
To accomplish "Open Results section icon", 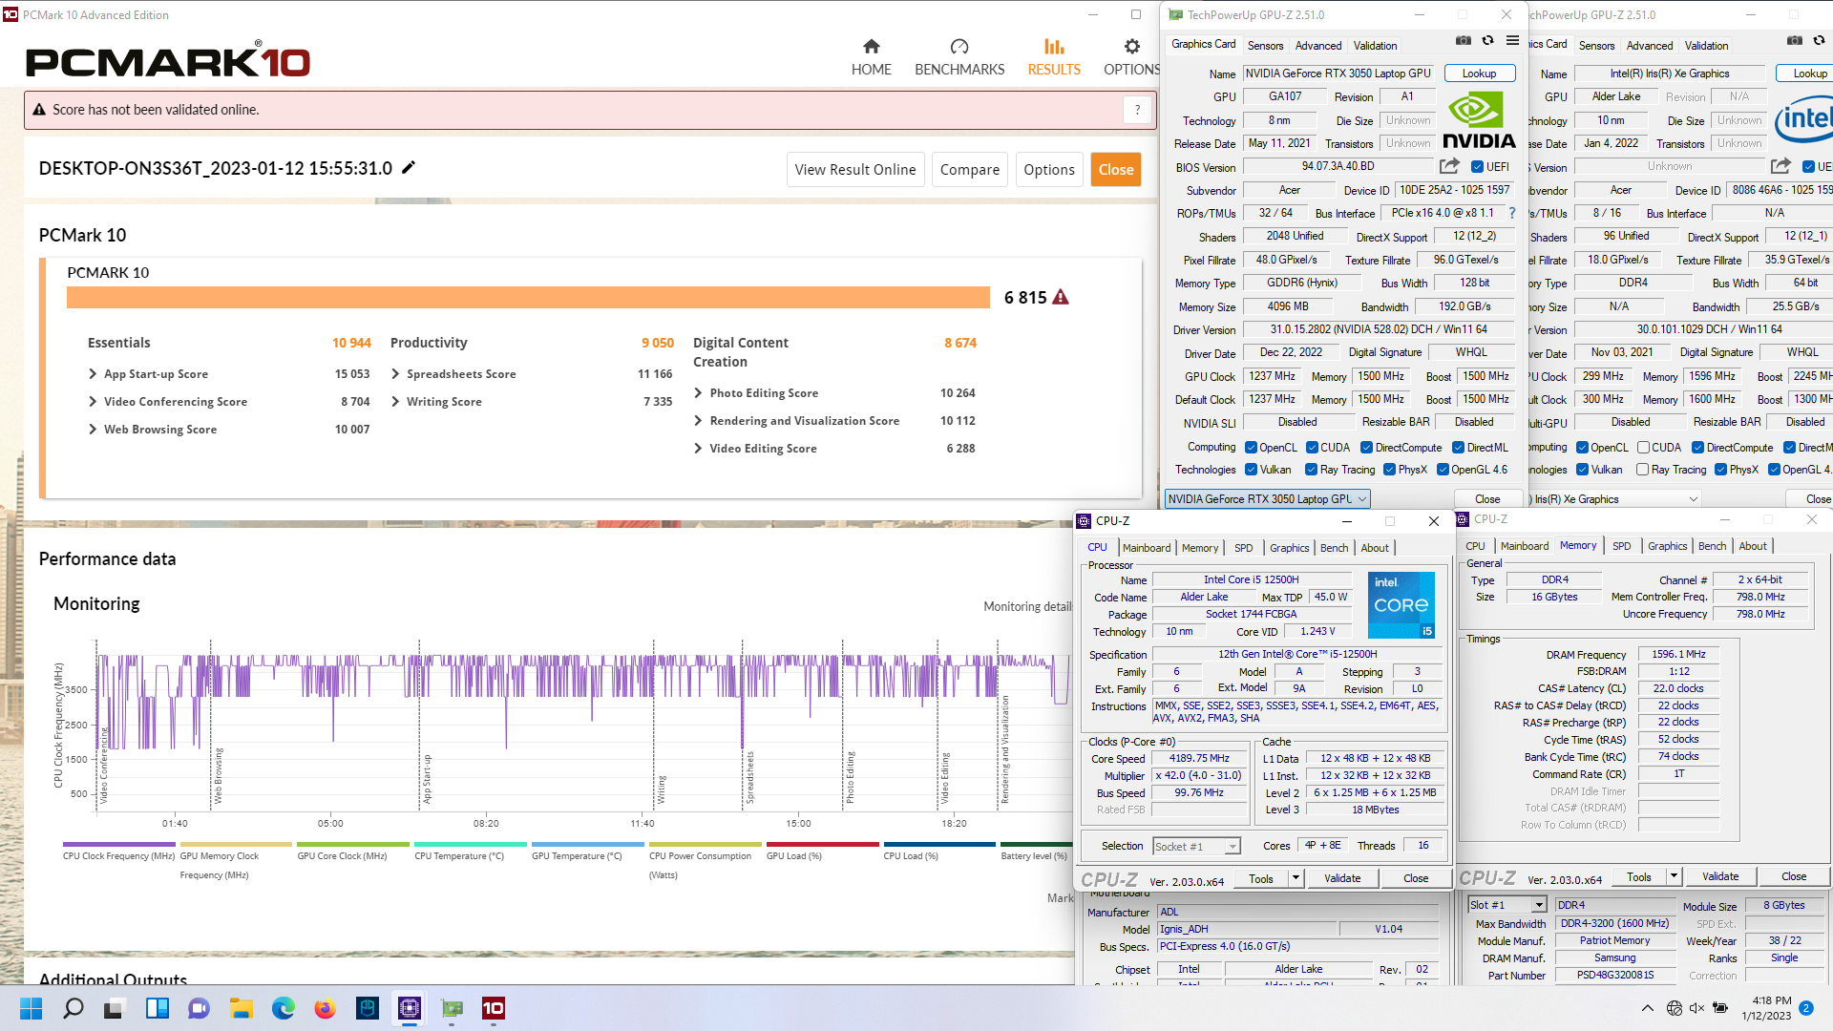I will coord(1054,47).
